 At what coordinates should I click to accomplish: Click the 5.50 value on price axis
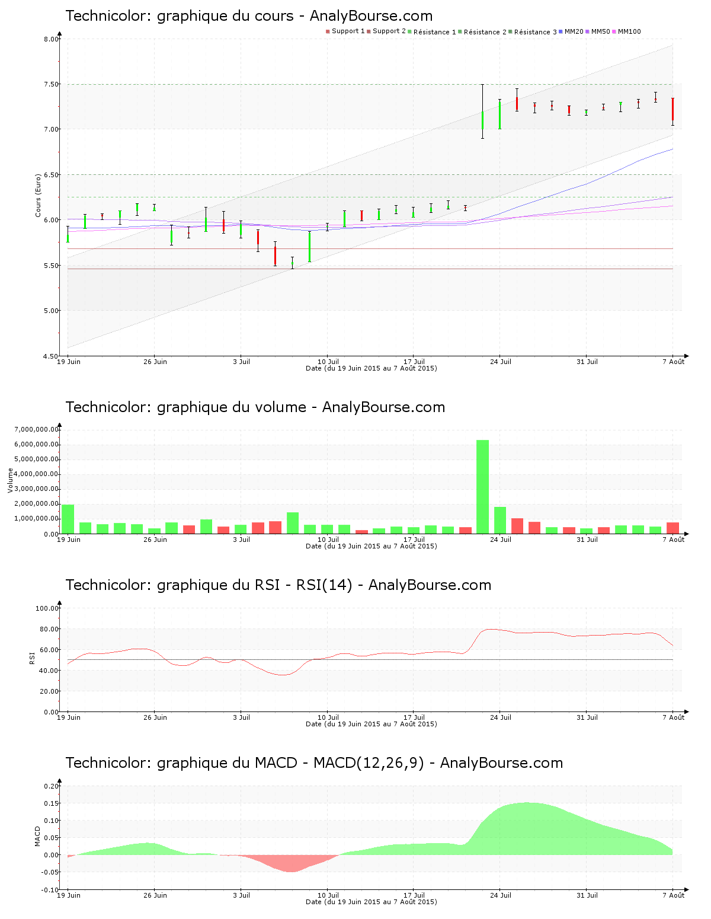(x=51, y=266)
